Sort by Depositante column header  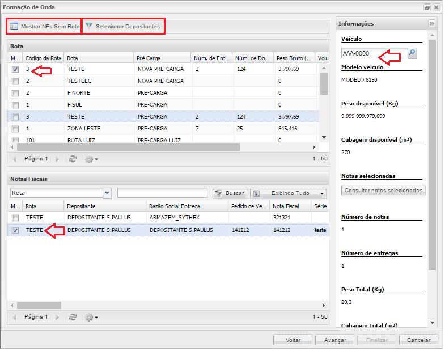tap(105, 206)
